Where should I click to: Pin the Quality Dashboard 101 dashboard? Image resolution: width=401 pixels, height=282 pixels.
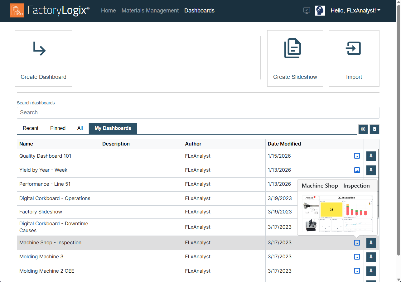click(x=371, y=156)
